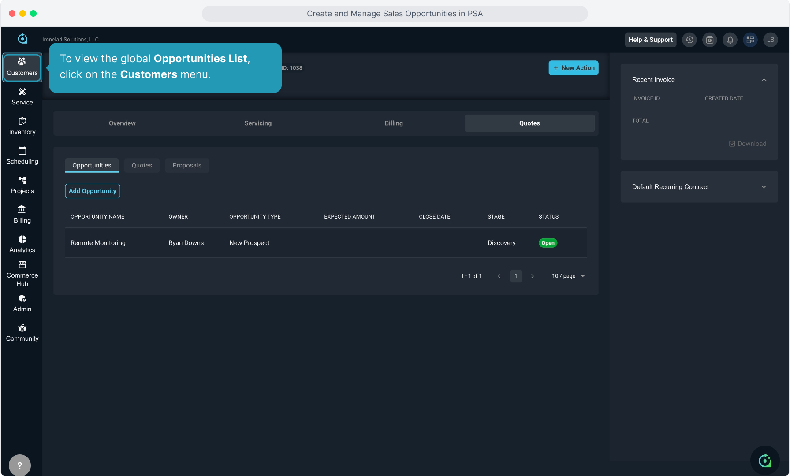Collapse the Recent Invoice panel

pyautogui.click(x=764, y=80)
